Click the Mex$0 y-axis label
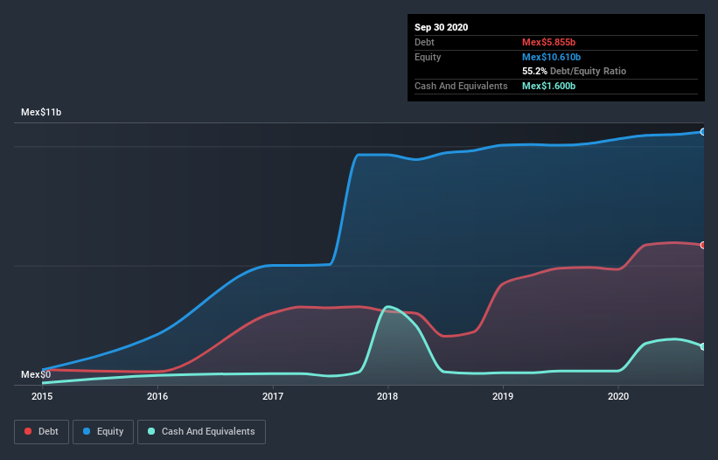 tap(36, 374)
